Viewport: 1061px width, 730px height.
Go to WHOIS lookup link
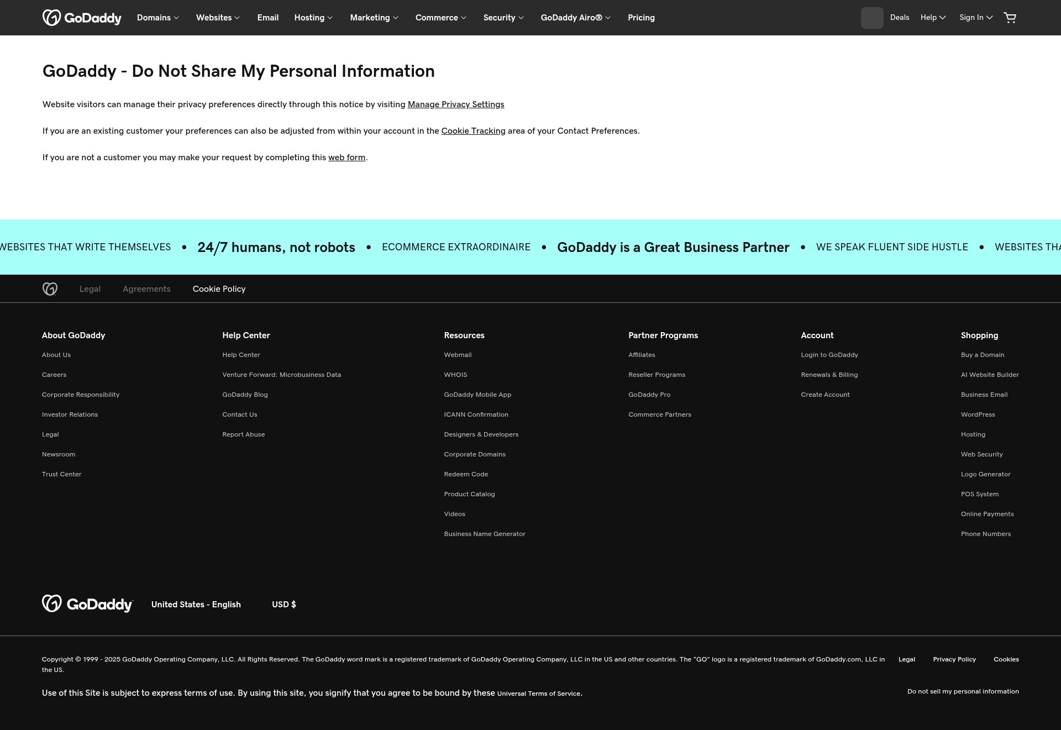[x=455, y=375]
